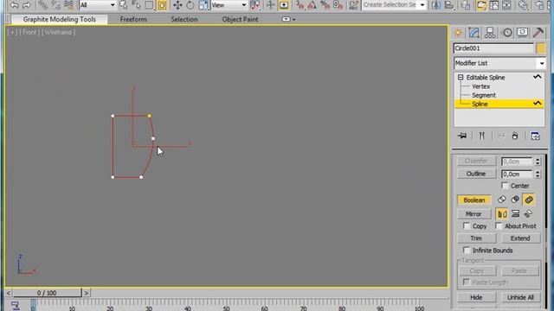554x311 pixels.
Task: Activate the Select and Rotate tool
Action: 190,5
